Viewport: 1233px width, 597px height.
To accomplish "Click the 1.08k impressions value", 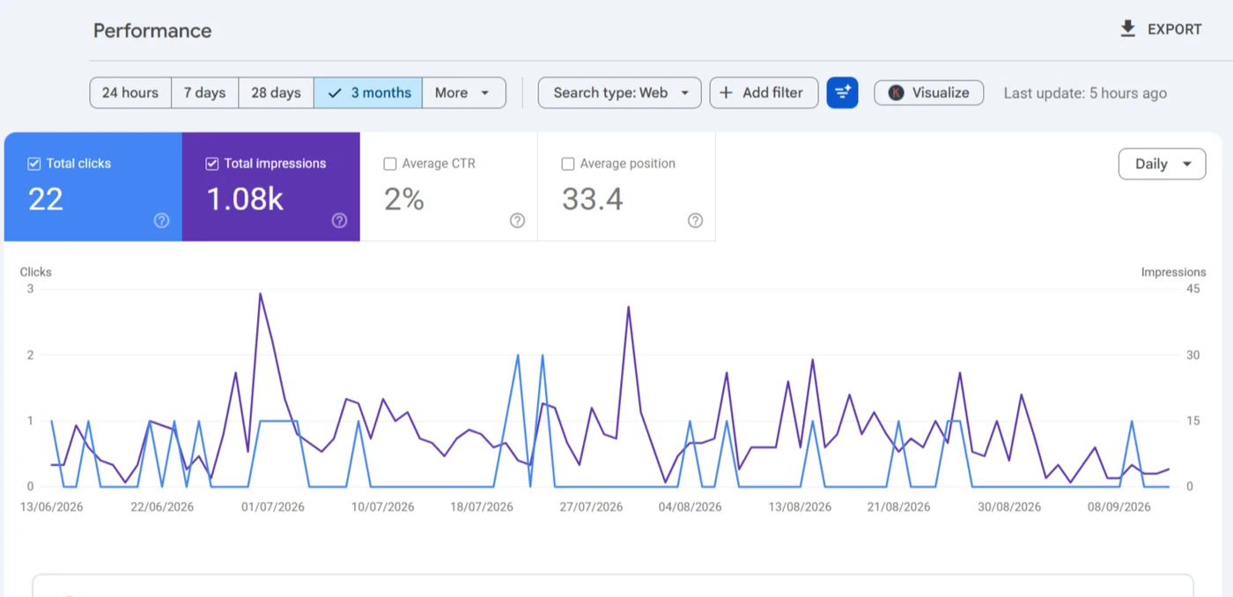I will (245, 199).
